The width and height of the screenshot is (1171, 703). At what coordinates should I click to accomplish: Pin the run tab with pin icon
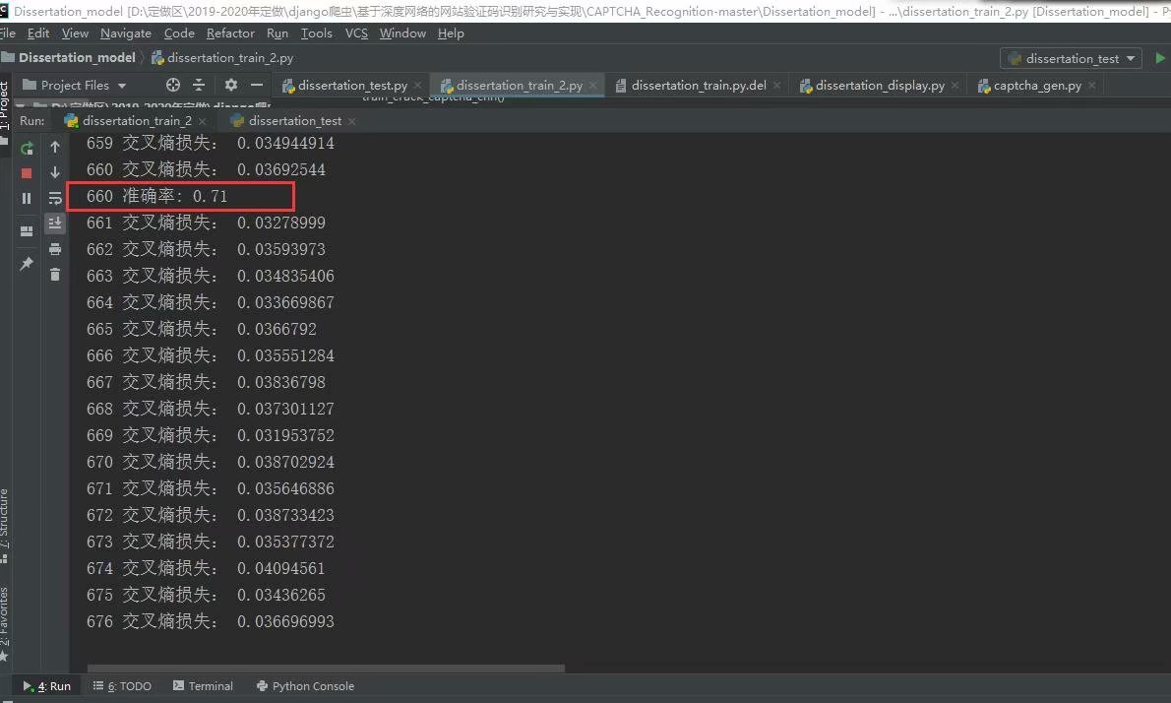(27, 263)
